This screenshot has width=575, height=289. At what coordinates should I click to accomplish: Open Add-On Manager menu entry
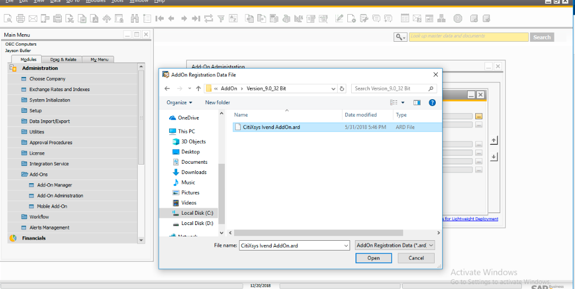point(54,185)
